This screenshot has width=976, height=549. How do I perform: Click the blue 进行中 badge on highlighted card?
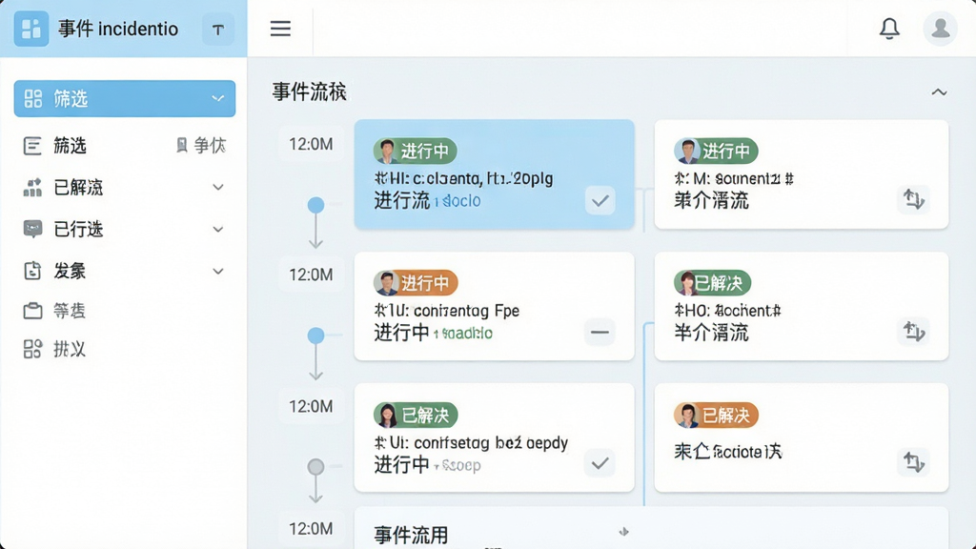416,152
